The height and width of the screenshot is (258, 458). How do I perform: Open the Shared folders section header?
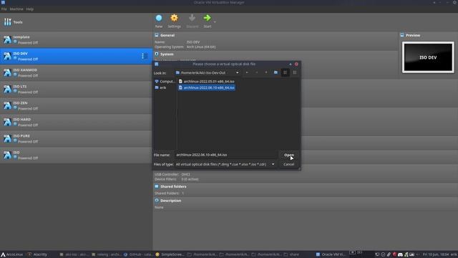[173, 186]
